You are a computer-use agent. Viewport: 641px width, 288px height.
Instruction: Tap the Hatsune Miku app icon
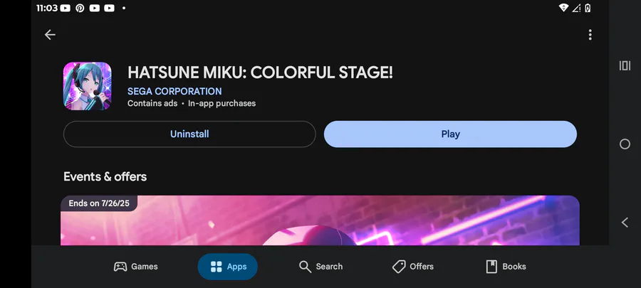(x=87, y=86)
